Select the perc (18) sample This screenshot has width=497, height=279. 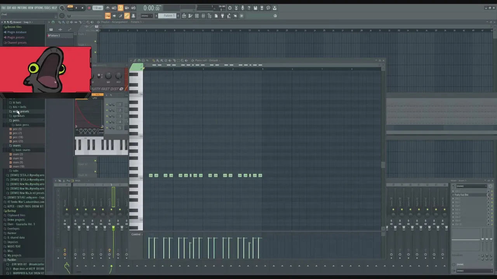pyautogui.click(x=17, y=137)
